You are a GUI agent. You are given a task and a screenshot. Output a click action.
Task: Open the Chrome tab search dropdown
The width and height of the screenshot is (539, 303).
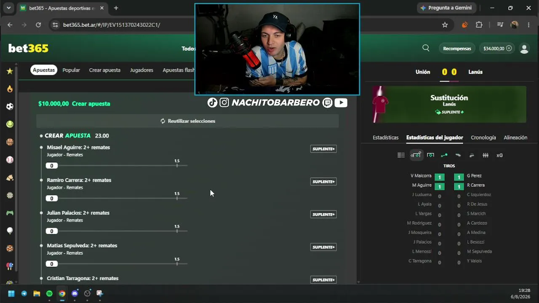coord(9,8)
